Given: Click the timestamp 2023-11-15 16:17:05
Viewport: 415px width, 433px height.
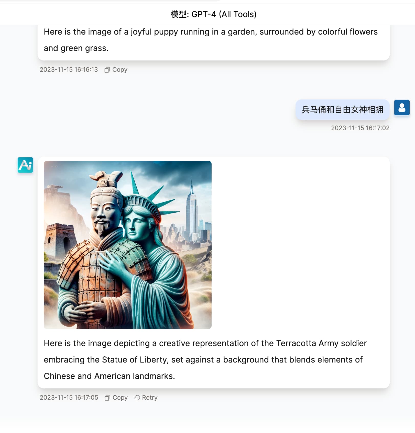Looking at the screenshot, I should [x=69, y=398].
